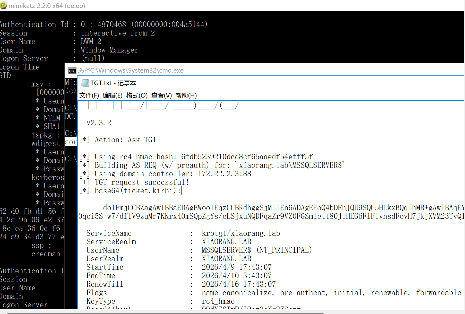Click the mimikatz 2.2.0 x64 title text
This screenshot has height=314, width=465.
(47, 6)
